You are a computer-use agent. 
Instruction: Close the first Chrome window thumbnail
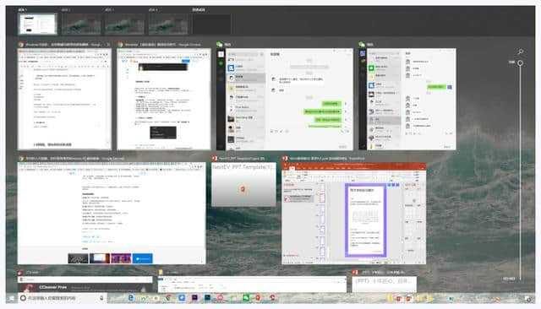tap(108, 45)
